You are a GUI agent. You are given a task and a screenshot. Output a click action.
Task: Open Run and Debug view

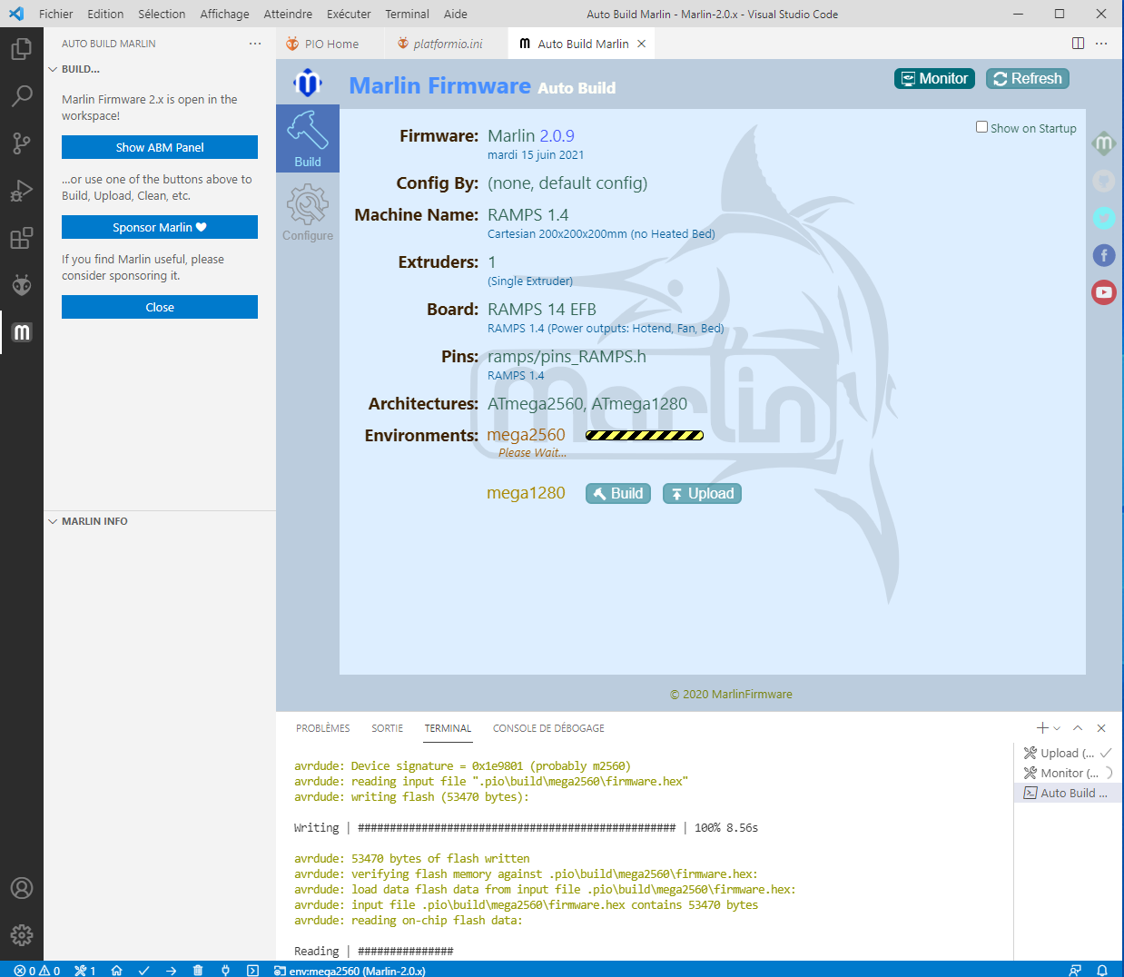click(x=22, y=190)
